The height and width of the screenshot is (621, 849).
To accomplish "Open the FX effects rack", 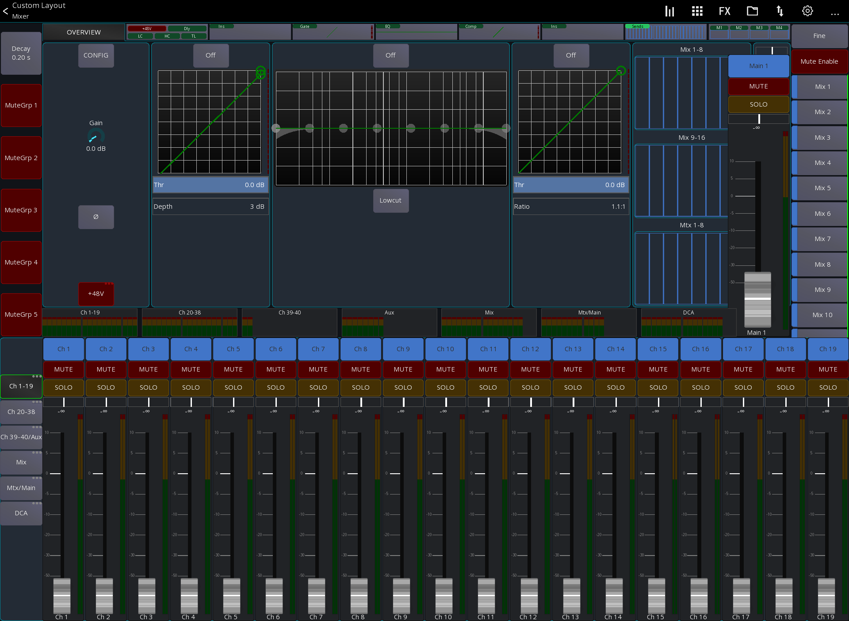I will click(x=724, y=11).
